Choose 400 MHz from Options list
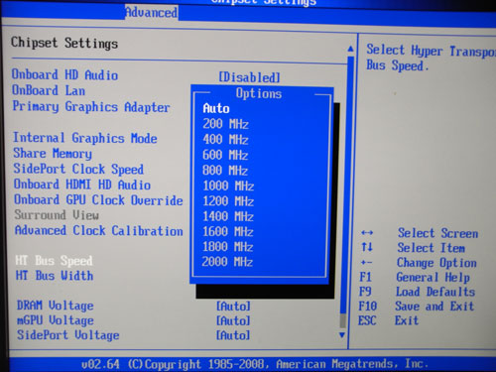 (225, 140)
